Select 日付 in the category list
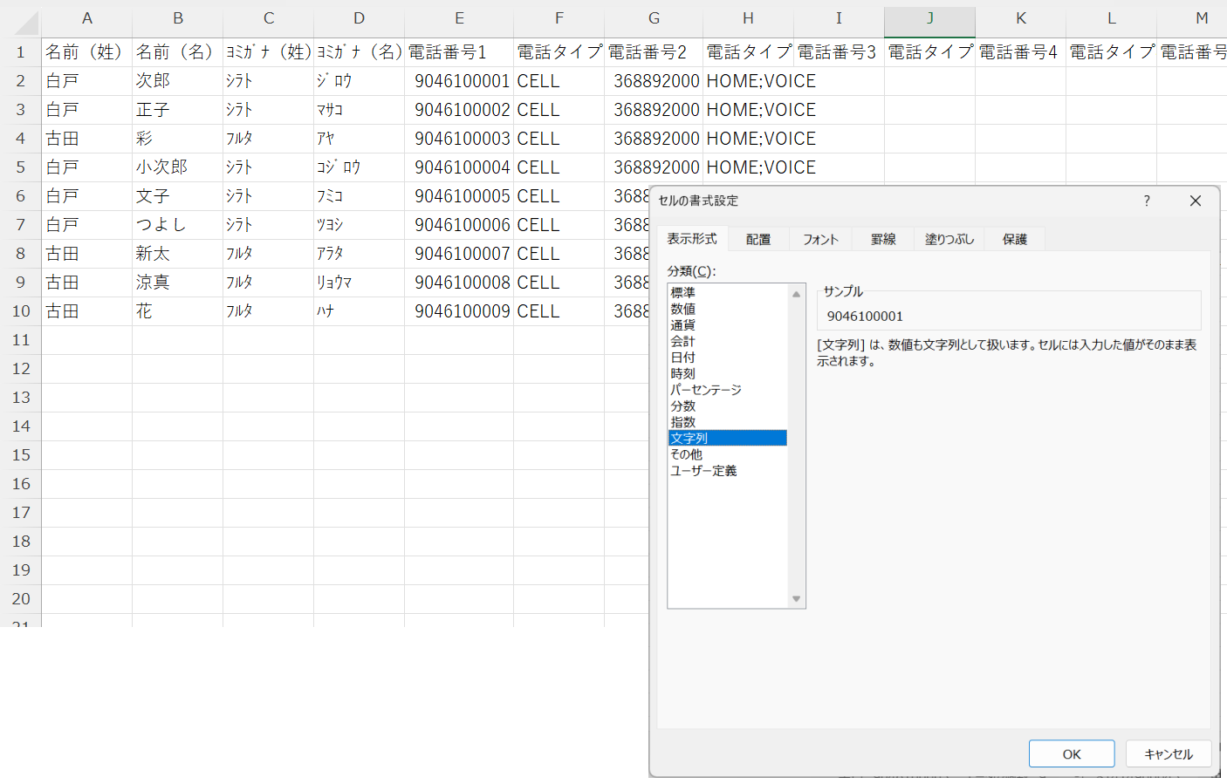1227x784 pixels. point(727,358)
